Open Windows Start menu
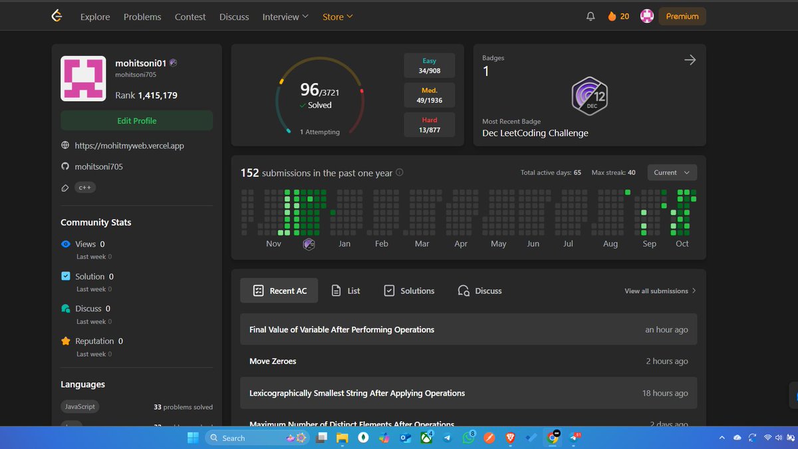798x449 pixels. [193, 438]
